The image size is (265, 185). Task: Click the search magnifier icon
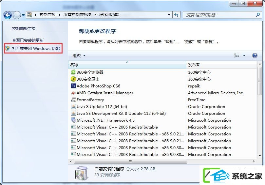click(258, 15)
